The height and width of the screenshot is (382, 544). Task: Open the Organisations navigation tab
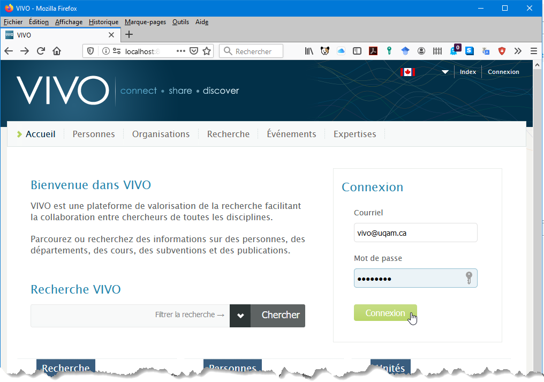[x=161, y=134]
